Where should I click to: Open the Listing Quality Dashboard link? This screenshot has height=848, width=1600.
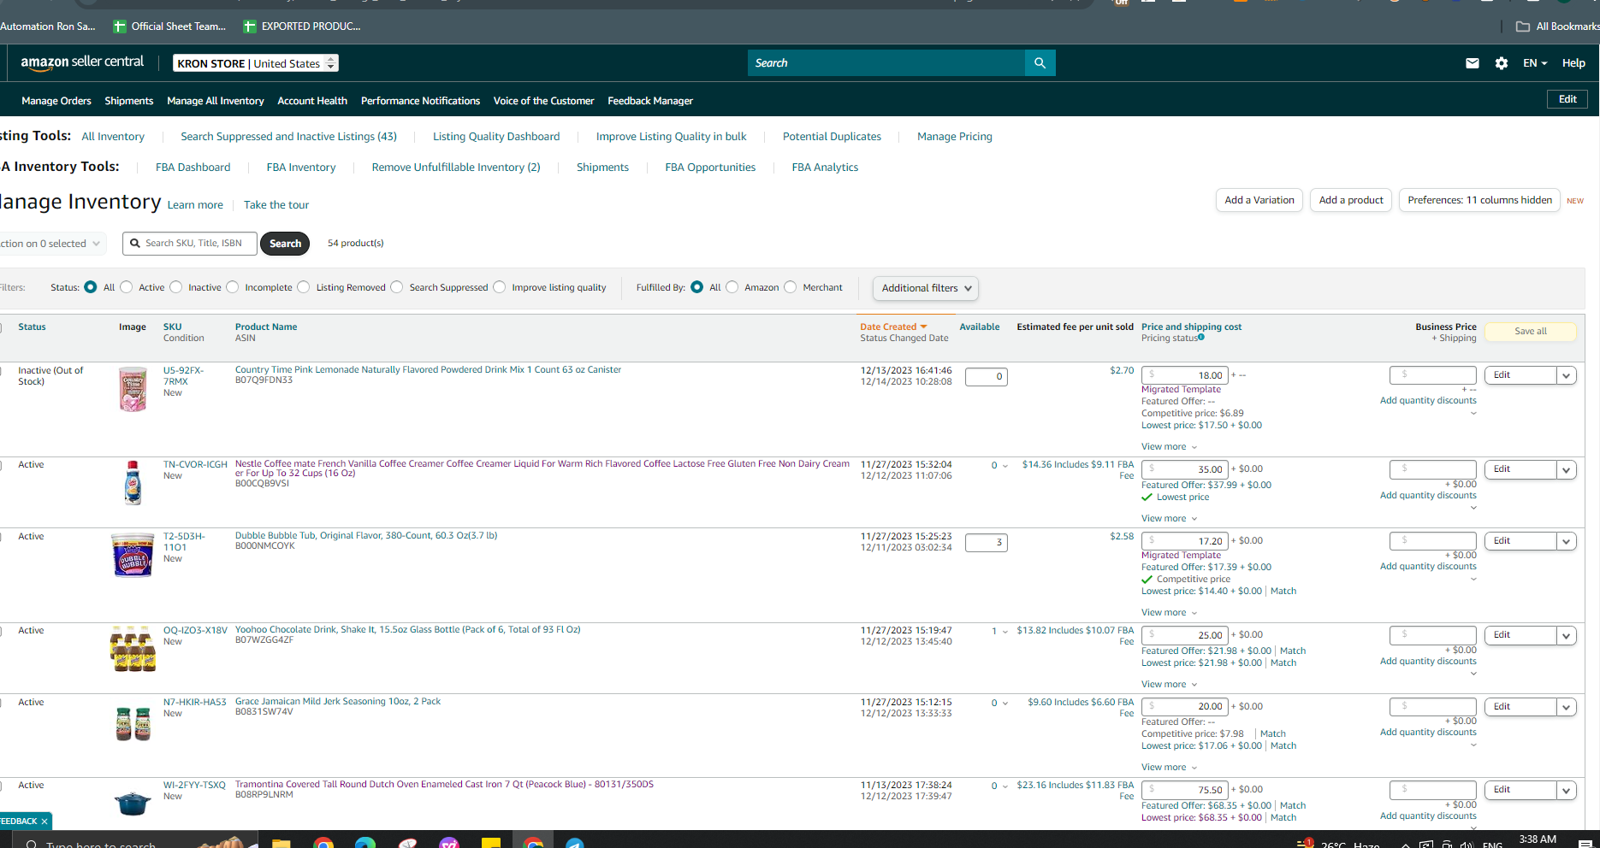[x=496, y=137]
